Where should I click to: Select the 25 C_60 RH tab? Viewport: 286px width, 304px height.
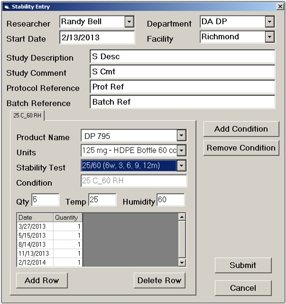click(27, 115)
